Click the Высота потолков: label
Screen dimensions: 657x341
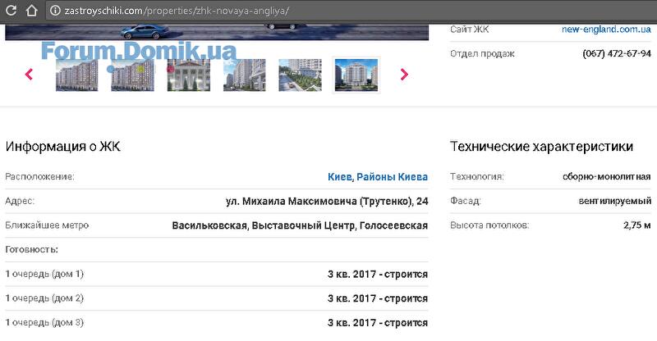coord(489,225)
